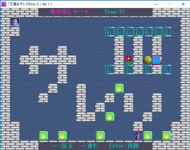Close the 花摘みサレリちゃん3 window

(x=183, y=4)
